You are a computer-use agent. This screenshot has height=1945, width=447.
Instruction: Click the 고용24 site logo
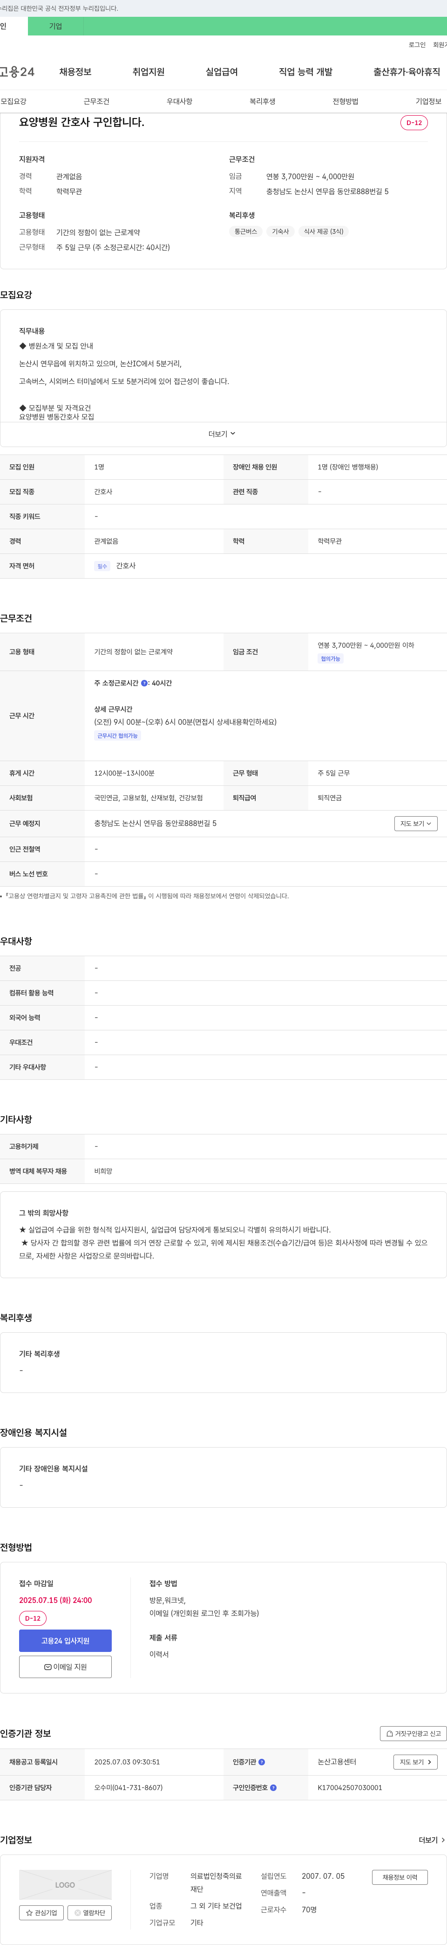coord(17,72)
